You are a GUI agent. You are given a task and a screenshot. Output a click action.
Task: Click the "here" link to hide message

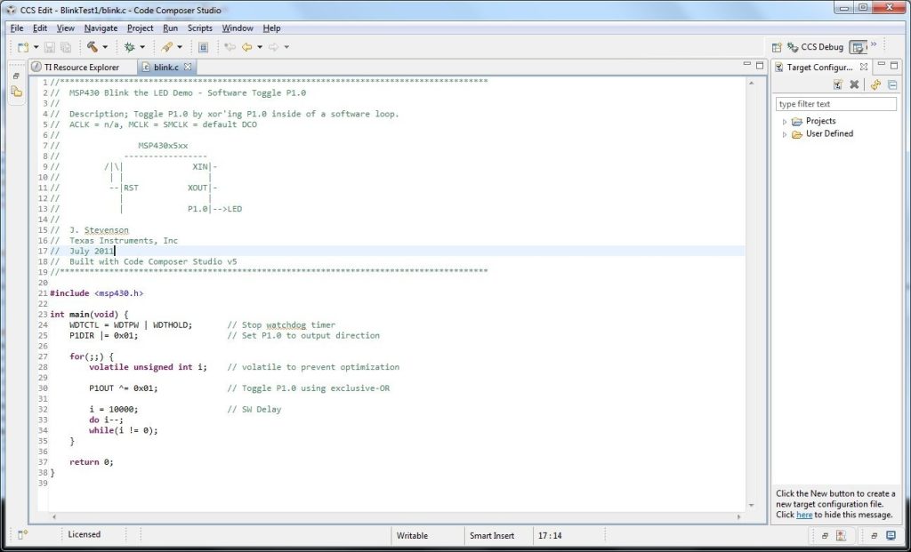pos(803,515)
